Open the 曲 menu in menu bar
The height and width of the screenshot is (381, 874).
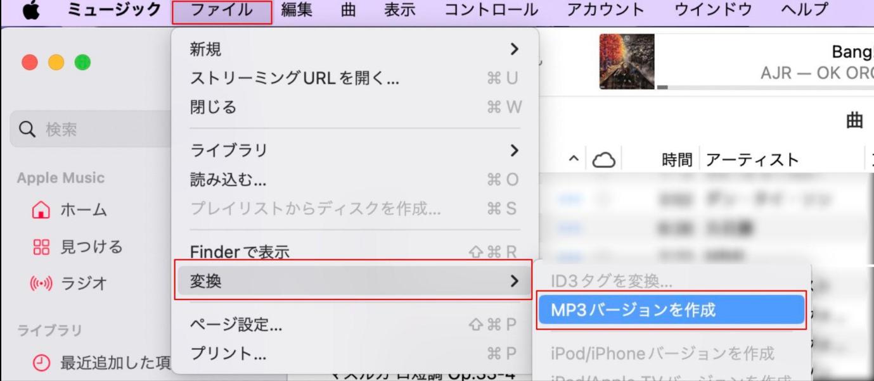click(348, 11)
